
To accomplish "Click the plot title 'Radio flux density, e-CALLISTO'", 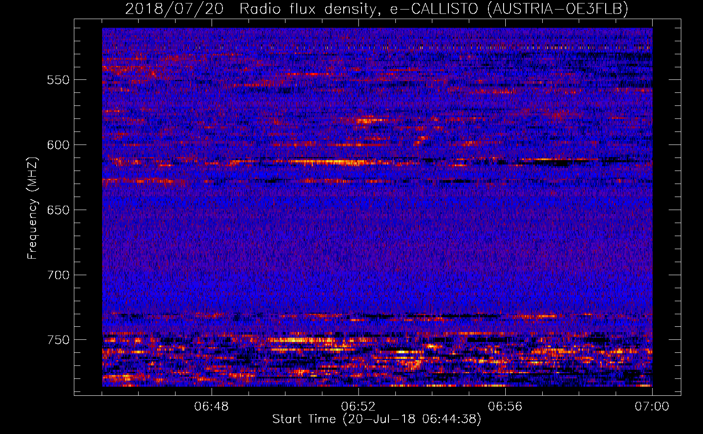I will 358,9.
